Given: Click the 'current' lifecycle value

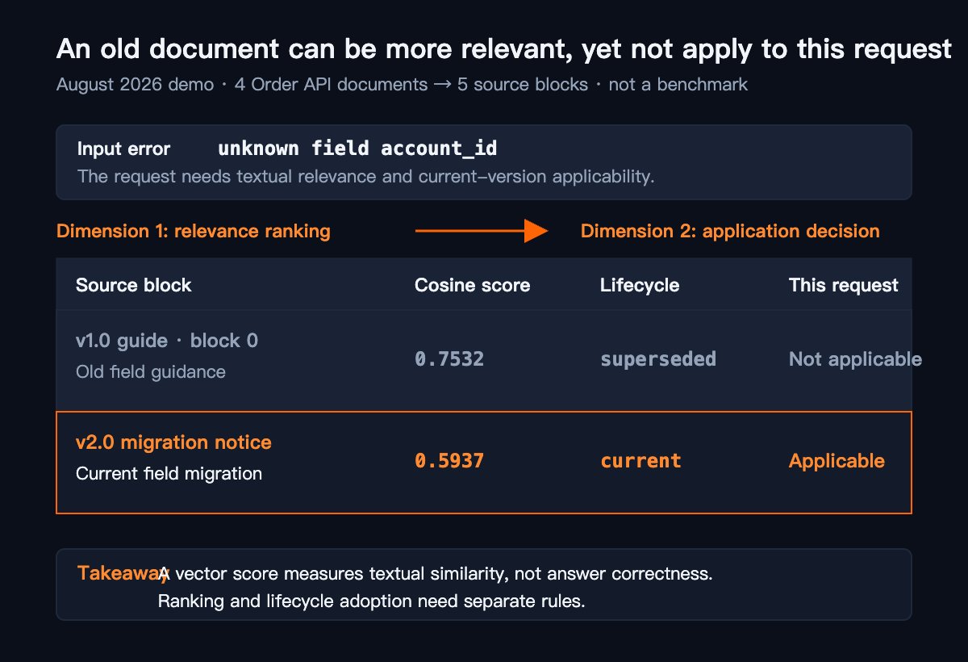Looking at the screenshot, I should point(640,461).
